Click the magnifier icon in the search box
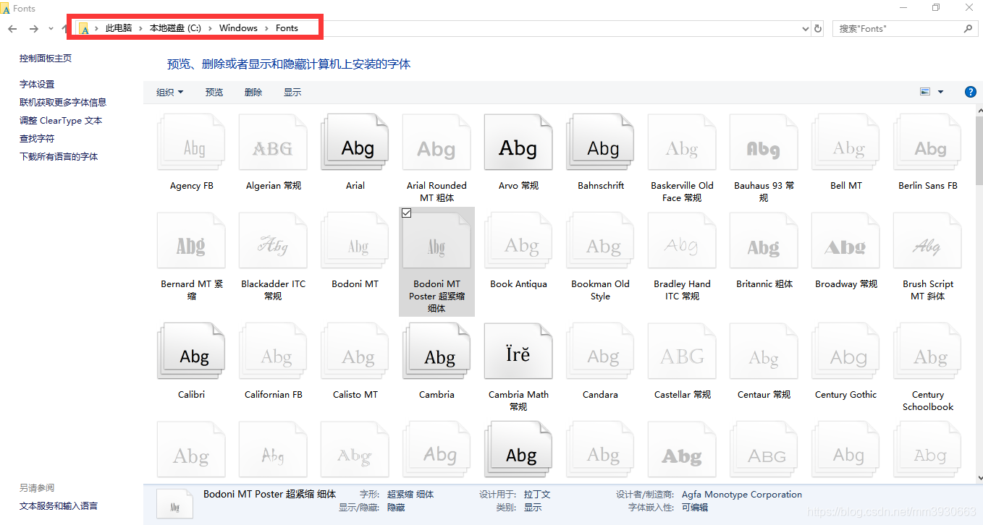 pyautogui.click(x=969, y=29)
